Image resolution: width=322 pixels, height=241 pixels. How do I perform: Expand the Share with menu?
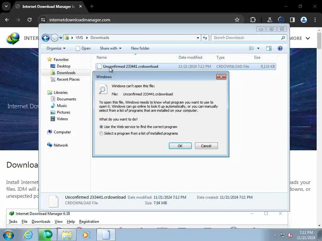pos(110,48)
